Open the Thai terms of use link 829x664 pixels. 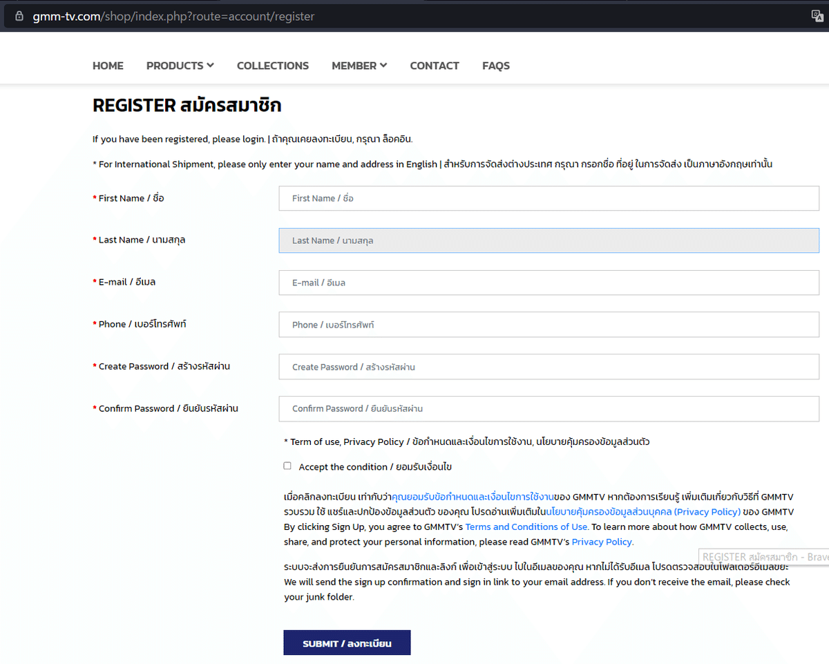click(x=473, y=497)
